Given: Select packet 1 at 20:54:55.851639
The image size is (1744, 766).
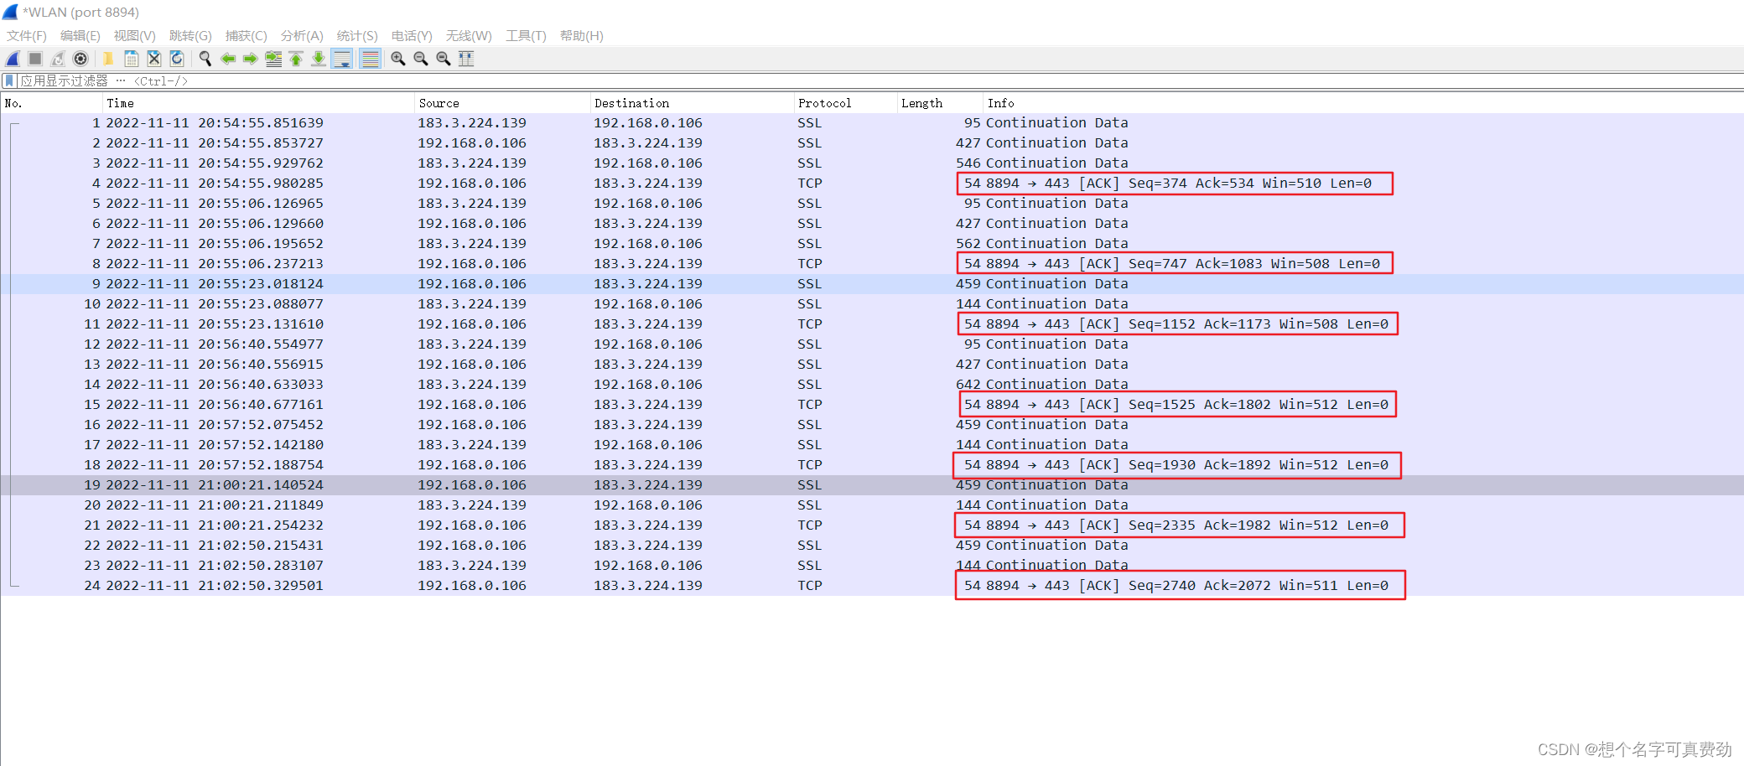Looking at the screenshot, I should tap(872, 123).
